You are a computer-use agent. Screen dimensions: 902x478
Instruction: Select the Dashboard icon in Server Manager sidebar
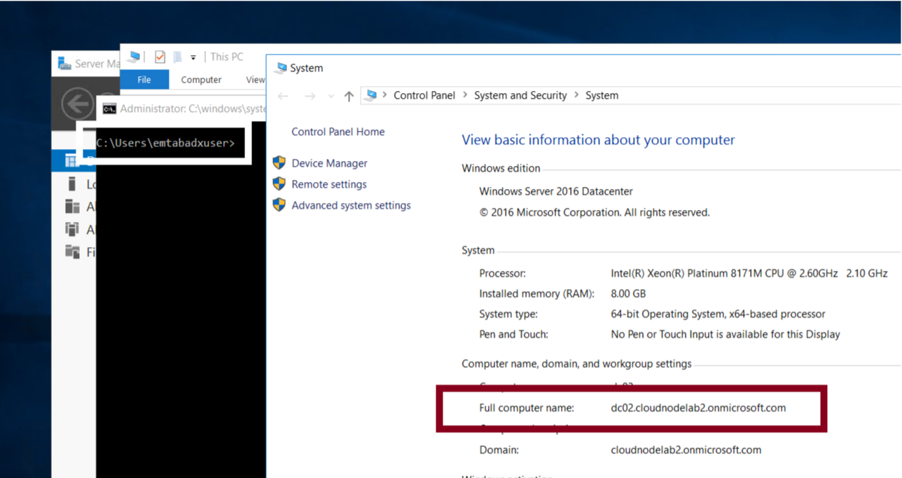[71, 161]
